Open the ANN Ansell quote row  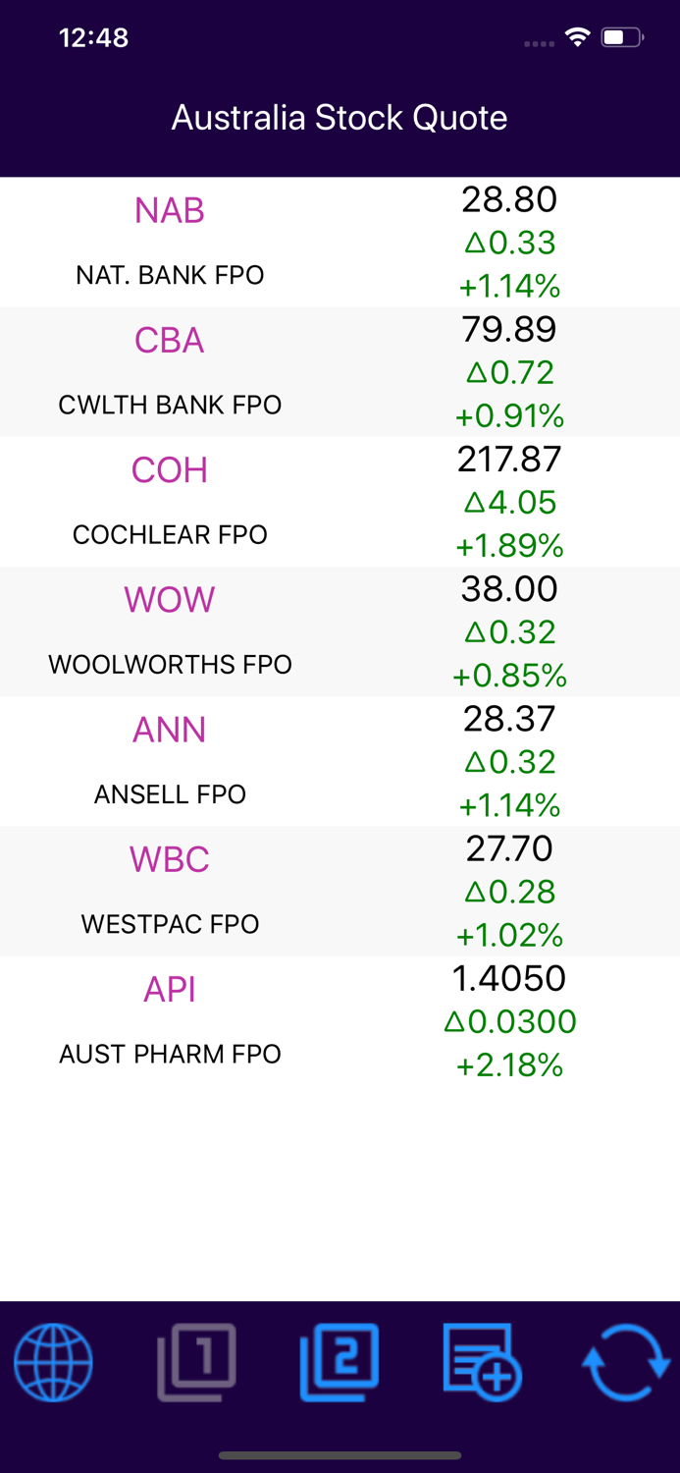coord(169,730)
